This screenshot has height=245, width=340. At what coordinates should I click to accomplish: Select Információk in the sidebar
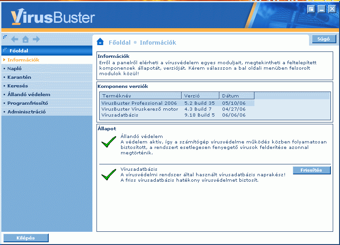coord(47,60)
